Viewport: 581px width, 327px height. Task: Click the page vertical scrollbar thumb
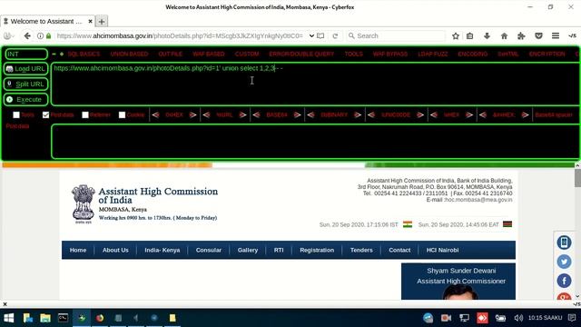pyautogui.click(x=577, y=178)
